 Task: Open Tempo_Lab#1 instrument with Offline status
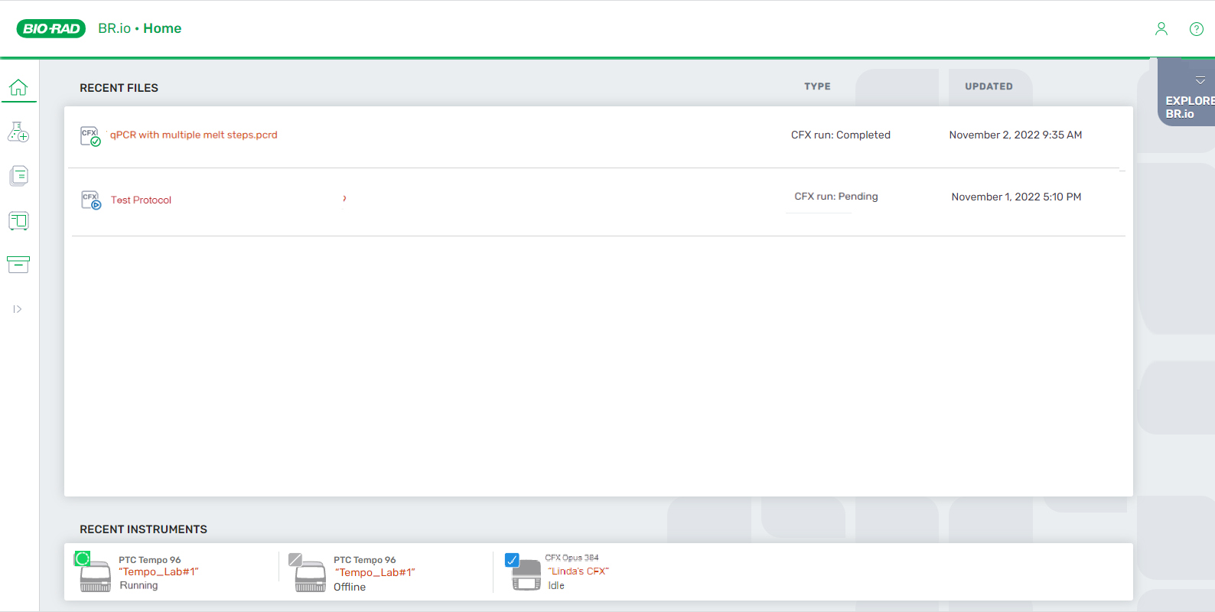click(375, 572)
